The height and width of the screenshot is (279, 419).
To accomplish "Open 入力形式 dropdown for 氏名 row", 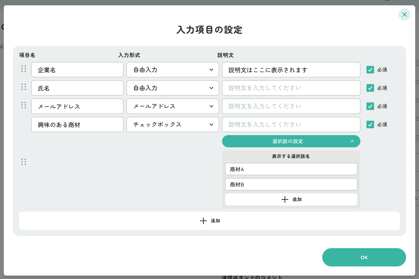I will [x=173, y=88].
